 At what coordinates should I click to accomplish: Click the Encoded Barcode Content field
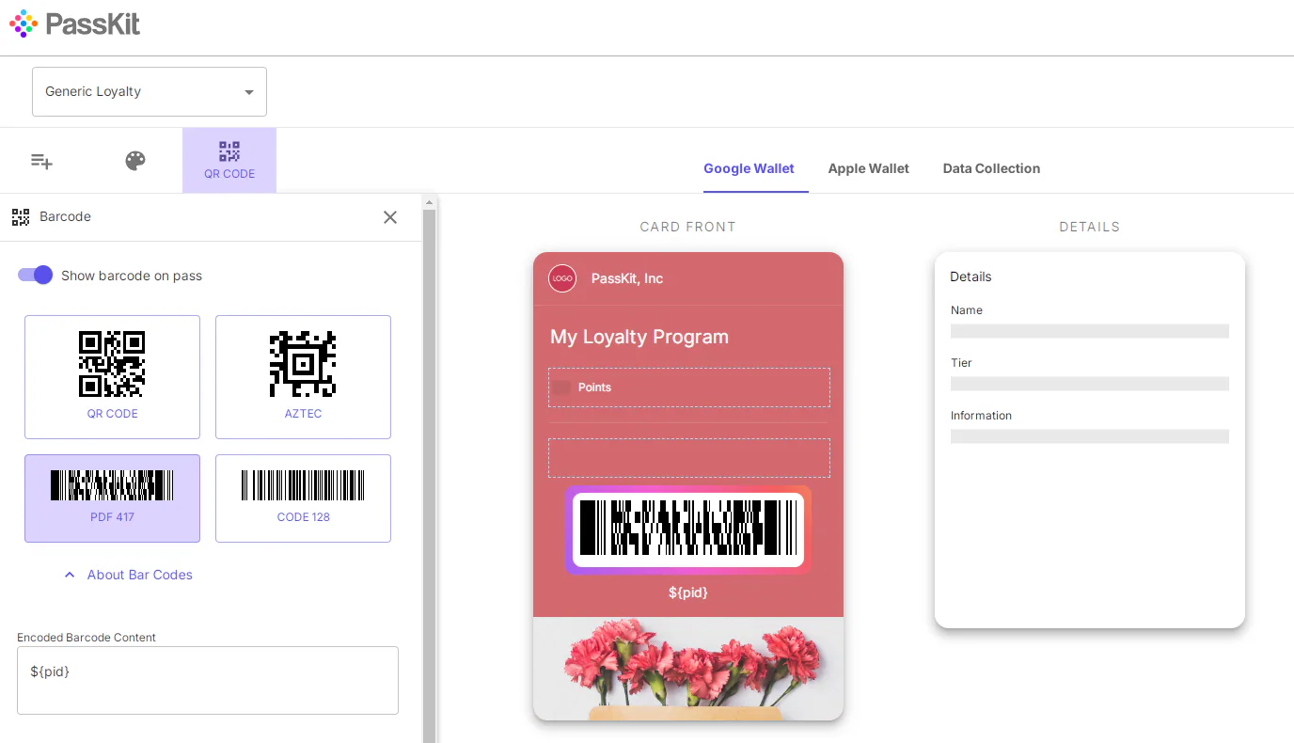click(x=208, y=680)
